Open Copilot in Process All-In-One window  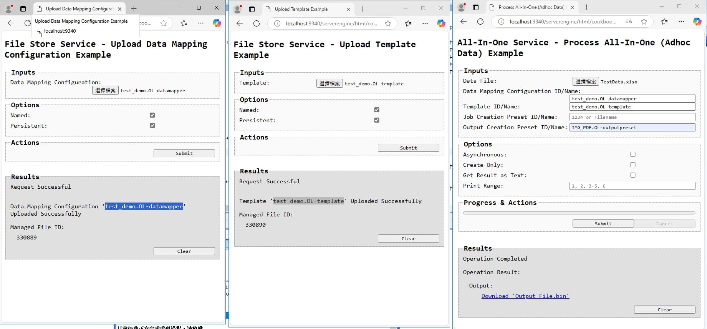click(697, 22)
